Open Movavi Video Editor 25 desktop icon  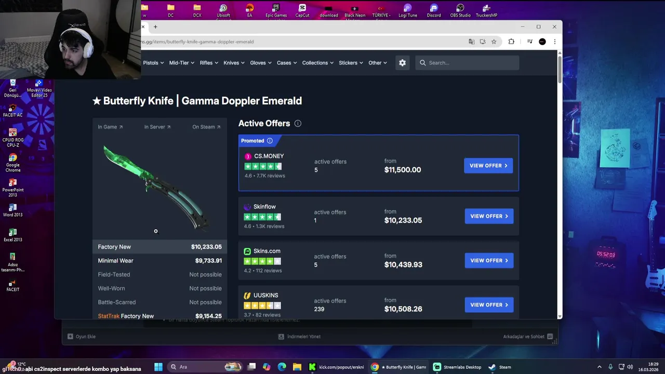(39, 89)
